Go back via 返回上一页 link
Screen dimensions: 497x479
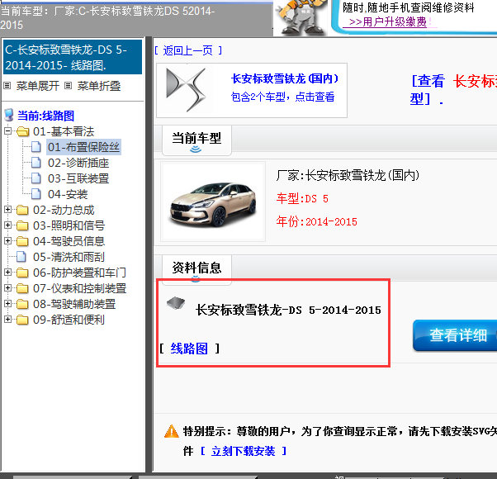click(x=188, y=50)
